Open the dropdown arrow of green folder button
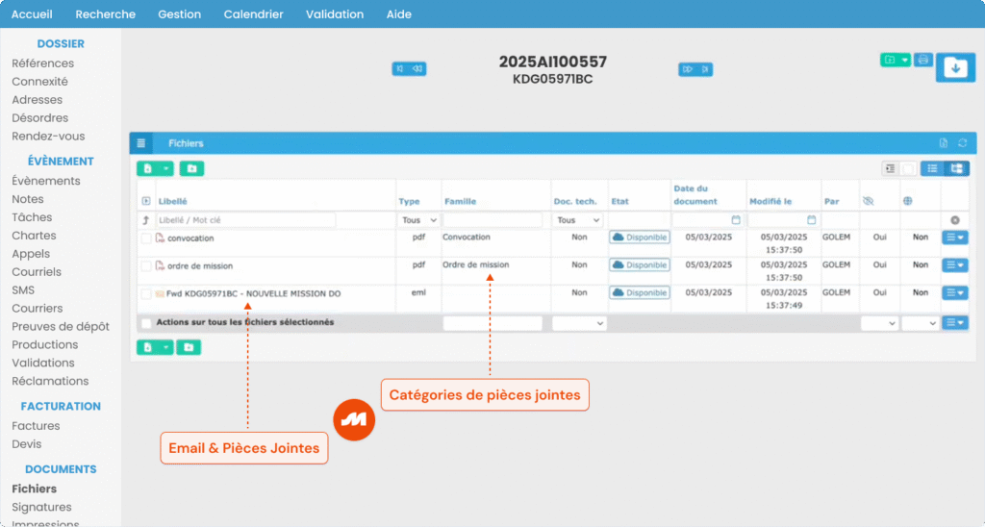This screenshot has width=985, height=527. 904,61
